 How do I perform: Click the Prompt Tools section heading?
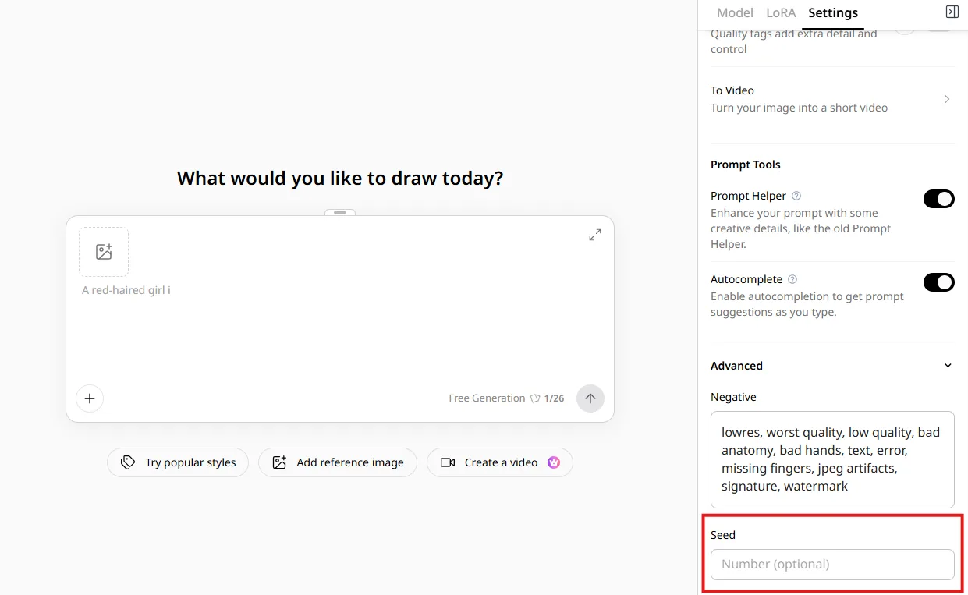pos(746,165)
